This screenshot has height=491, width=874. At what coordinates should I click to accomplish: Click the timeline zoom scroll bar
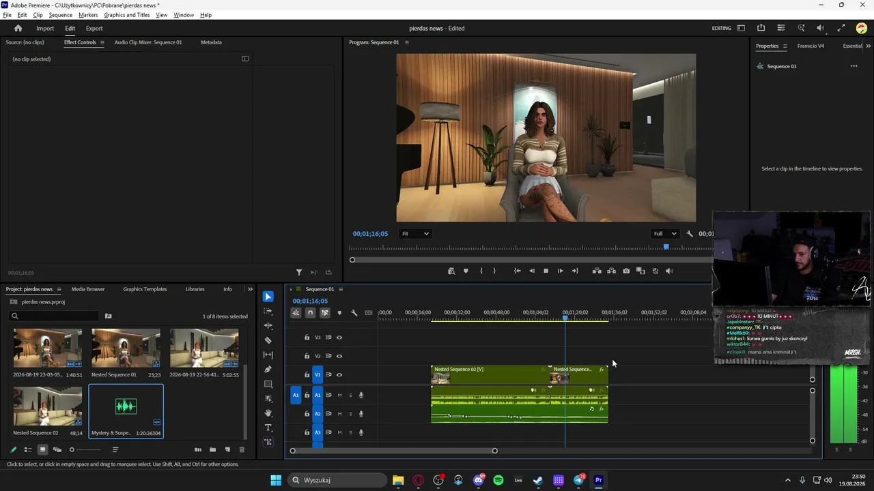click(x=394, y=451)
